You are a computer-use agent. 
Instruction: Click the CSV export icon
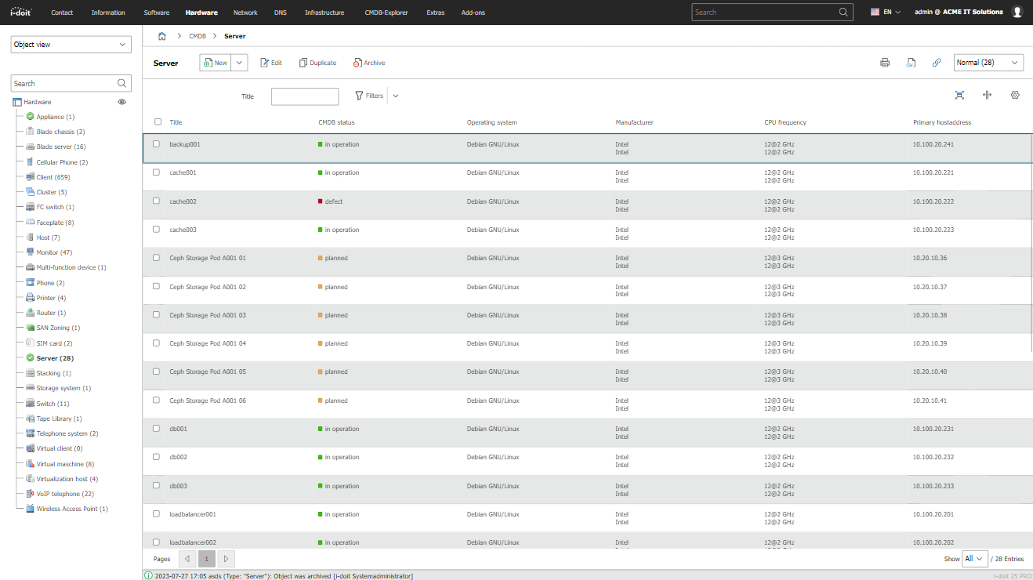coord(911,63)
